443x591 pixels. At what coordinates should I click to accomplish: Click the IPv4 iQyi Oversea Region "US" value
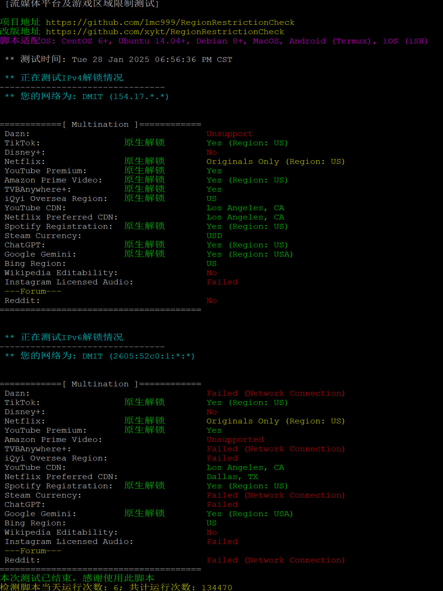click(x=212, y=199)
